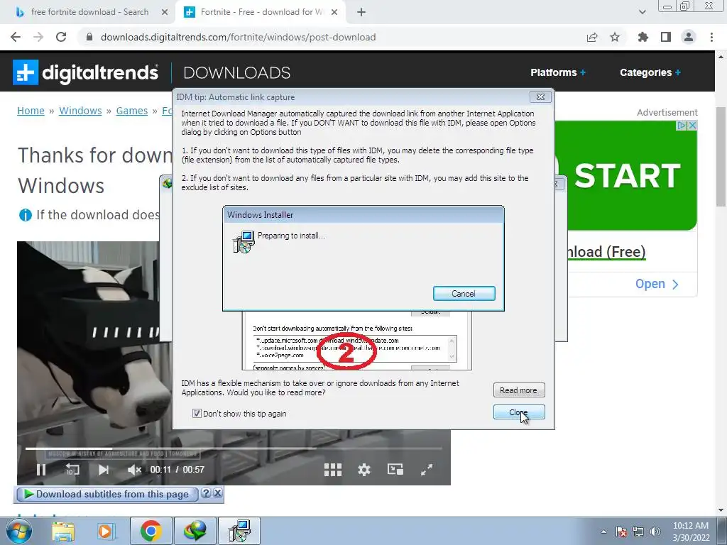Click Cancel in the Windows Installer dialog
The height and width of the screenshot is (545, 727).
(x=464, y=293)
